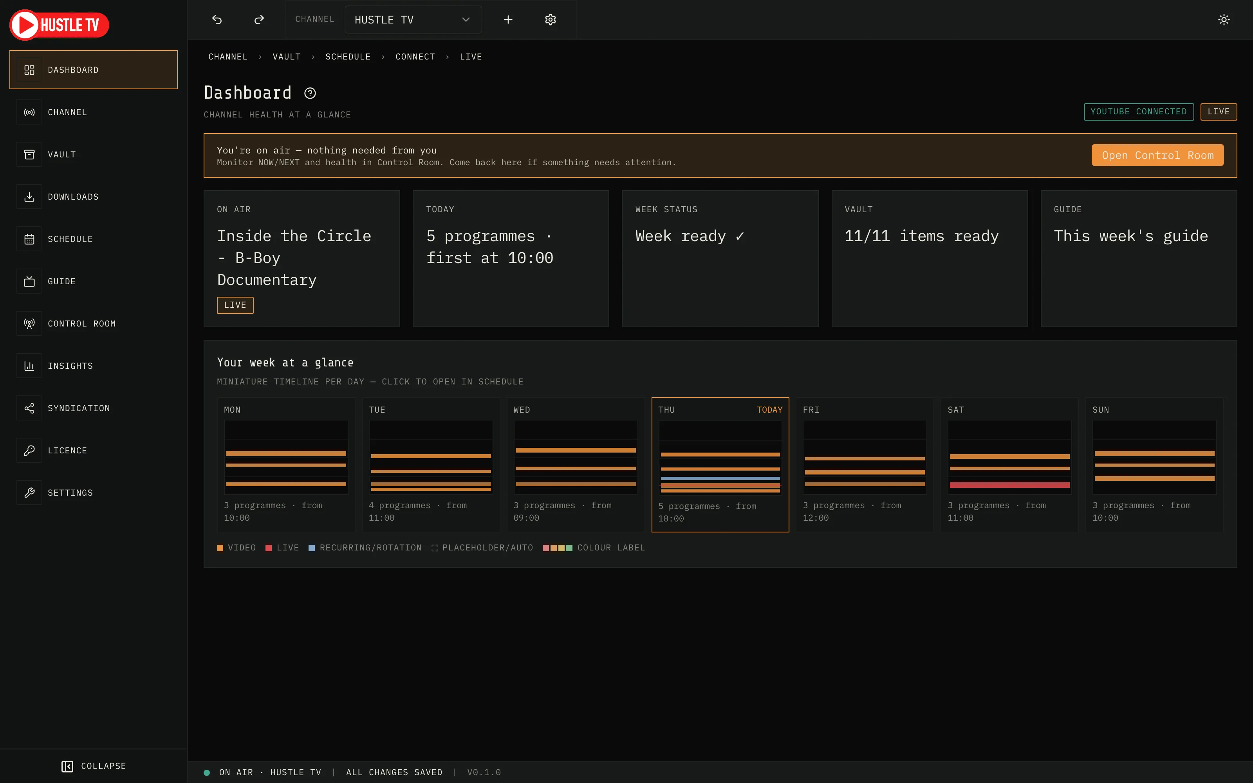Add a new channel with plus icon
Image resolution: width=1253 pixels, height=783 pixels.
pyautogui.click(x=508, y=20)
